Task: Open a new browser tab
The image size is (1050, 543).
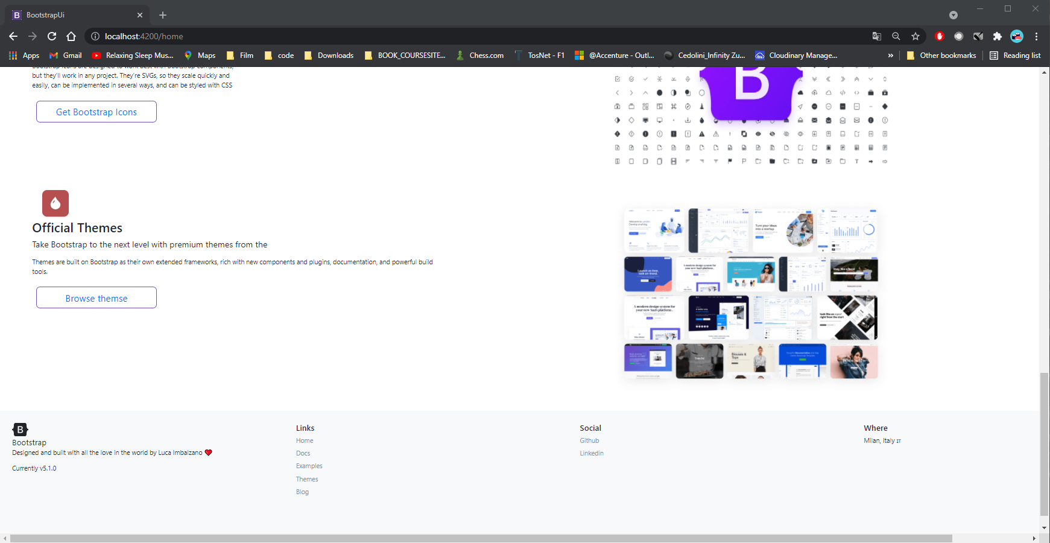Action: click(x=163, y=15)
